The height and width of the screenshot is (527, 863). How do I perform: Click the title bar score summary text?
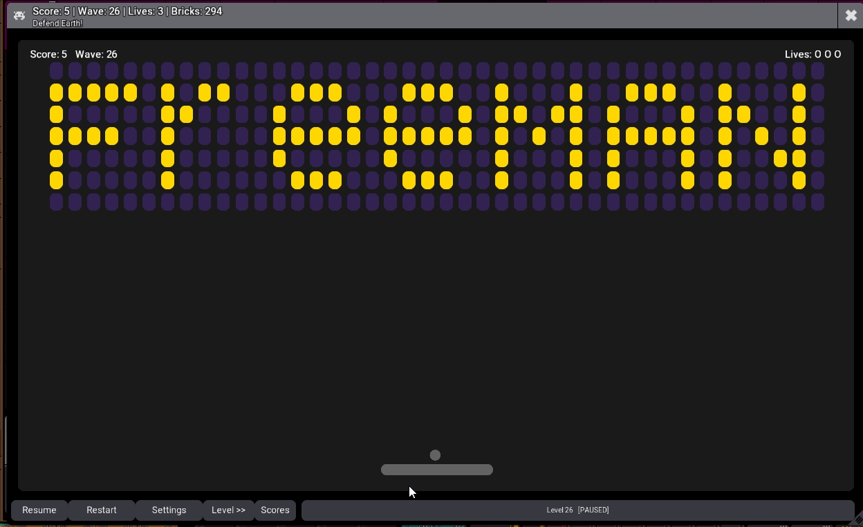click(127, 11)
